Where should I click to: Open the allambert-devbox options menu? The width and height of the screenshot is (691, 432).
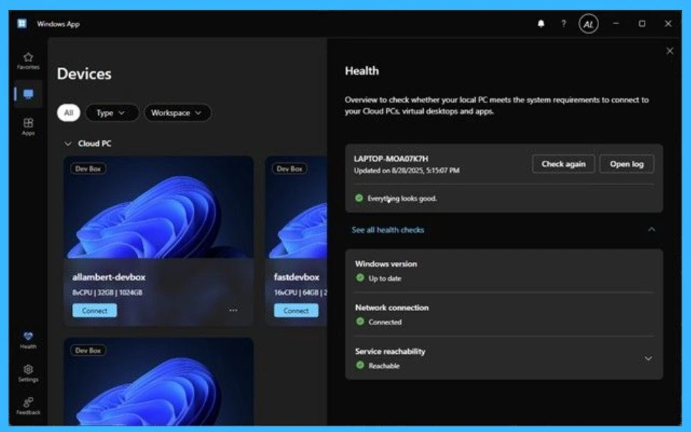click(x=234, y=310)
